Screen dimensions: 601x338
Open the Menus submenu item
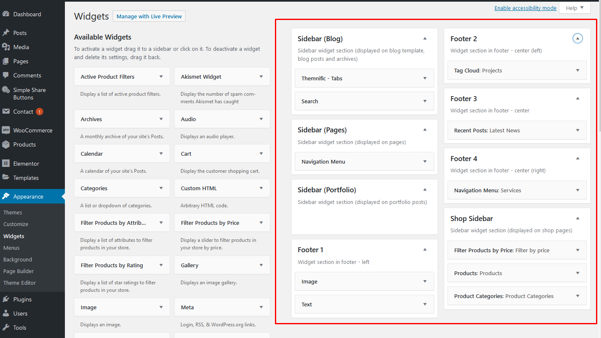(12, 248)
